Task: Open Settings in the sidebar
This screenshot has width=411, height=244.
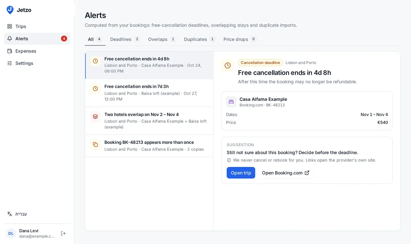Action: tap(37, 63)
